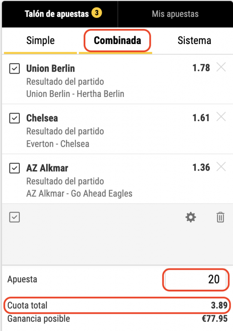233x331 pixels.
Task: Remove the Union Berlin selection with X
Action: (221, 67)
